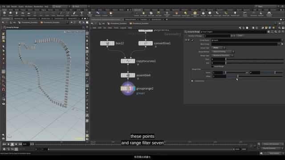The width and height of the screenshot is (285, 160).
Task: Select the Grid shelf tool
Action: click(29, 14)
